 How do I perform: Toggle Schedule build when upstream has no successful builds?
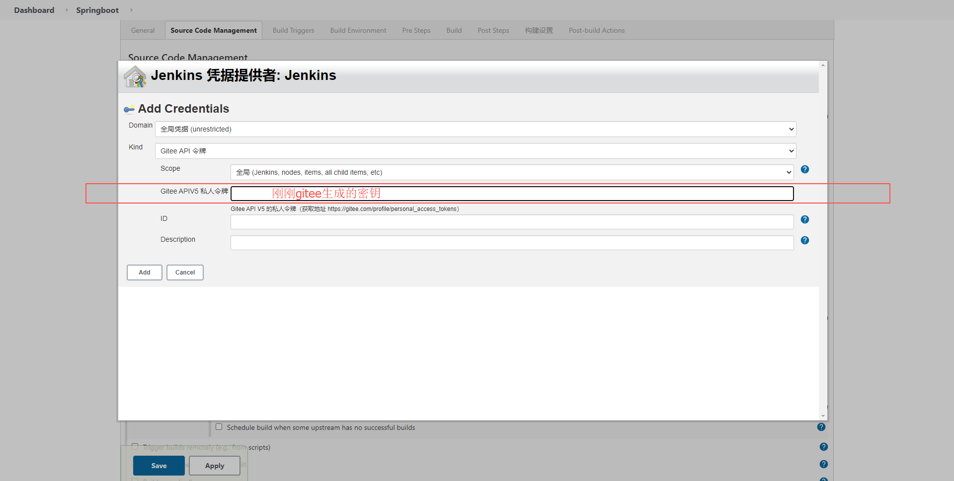coord(219,427)
